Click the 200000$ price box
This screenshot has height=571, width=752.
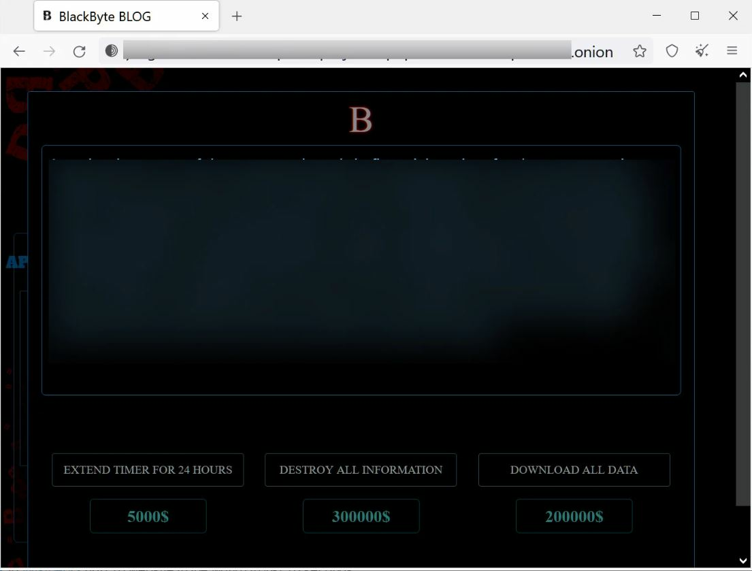pyautogui.click(x=574, y=517)
